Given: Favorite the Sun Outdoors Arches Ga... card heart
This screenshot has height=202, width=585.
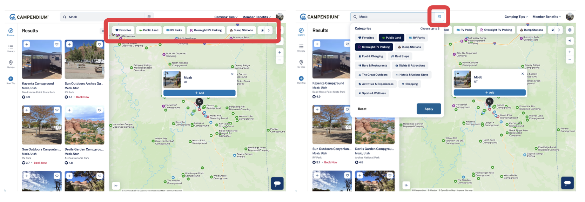Looking at the screenshot, I should point(100,44).
